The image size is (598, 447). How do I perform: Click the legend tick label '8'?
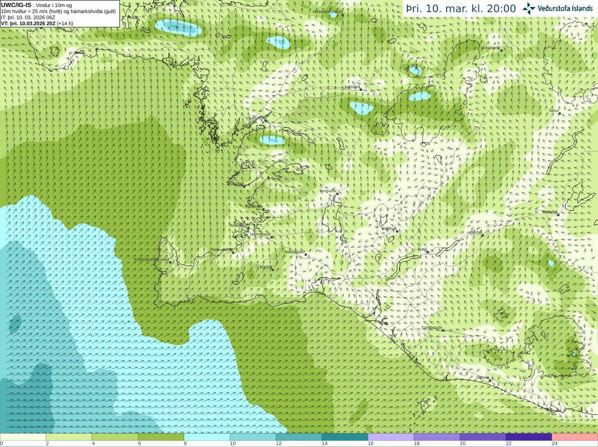click(185, 444)
